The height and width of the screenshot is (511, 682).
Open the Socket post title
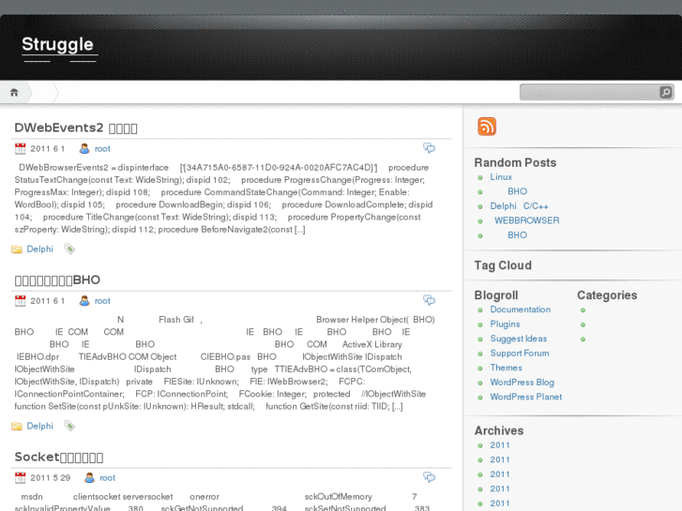pyautogui.click(x=59, y=457)
